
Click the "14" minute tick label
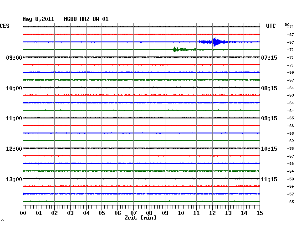click(x=244, y=213)
